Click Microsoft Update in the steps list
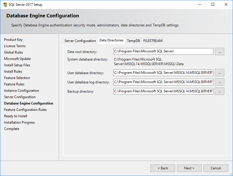 coord(17,59)
